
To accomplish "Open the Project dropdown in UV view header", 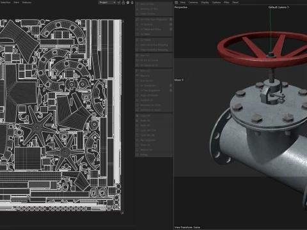I will [107, 3].
